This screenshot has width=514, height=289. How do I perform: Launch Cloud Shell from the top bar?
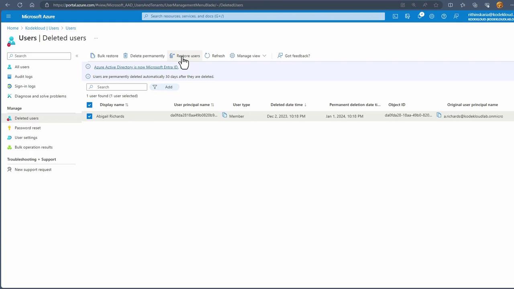pos(395,16)
